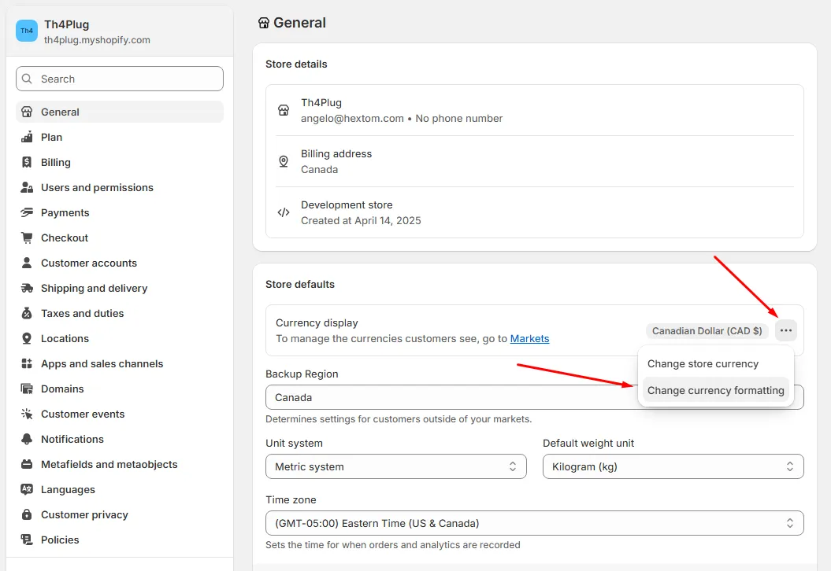Viewport: 831px width, 571px height.
Task: Open the Plan settings page
Action: point(120,137)
